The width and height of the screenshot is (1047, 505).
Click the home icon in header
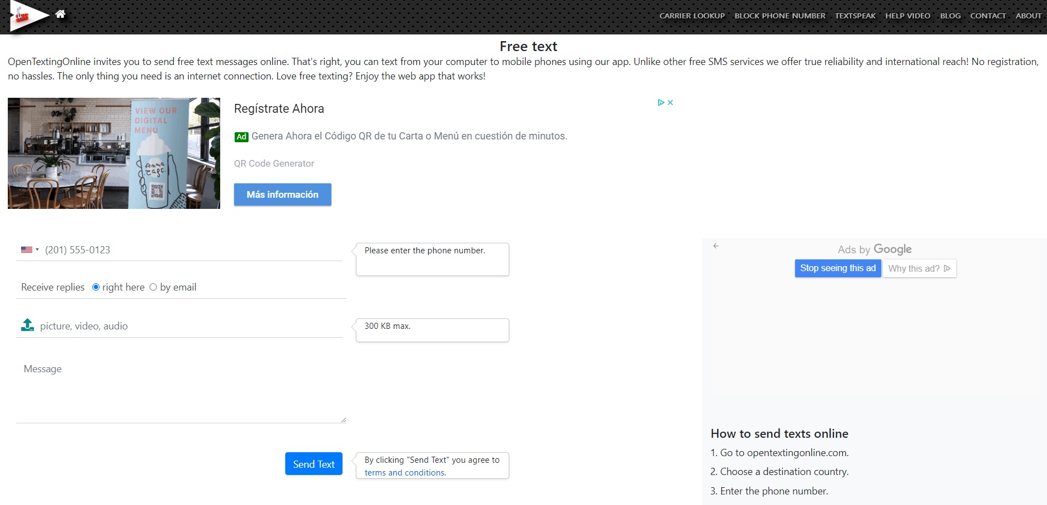[x=61, y=14]
